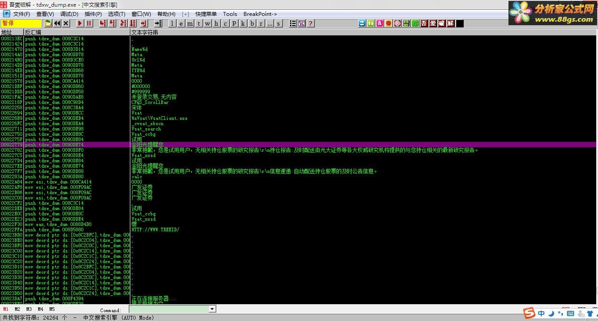Click the blue swap arrows plugin icon
Viewport: 598px width, 321px height.
coord(362,23)
